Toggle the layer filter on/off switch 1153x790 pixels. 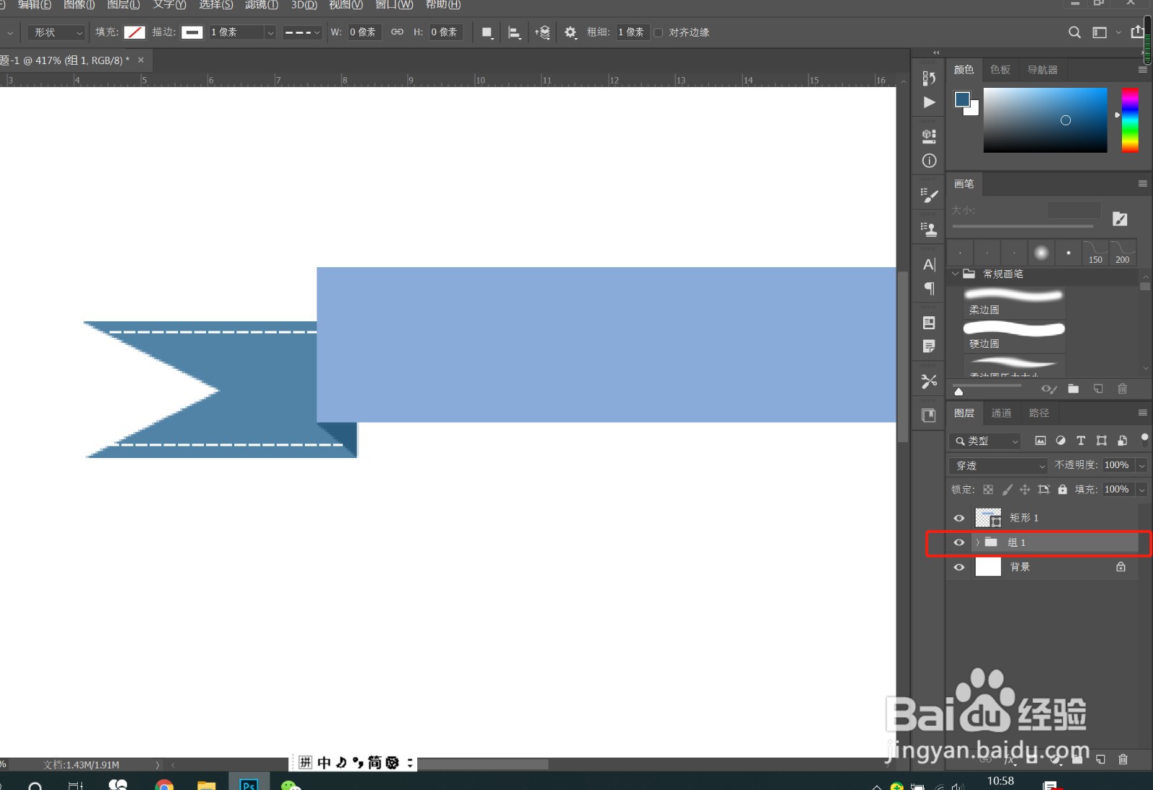tap(1144, 439)
